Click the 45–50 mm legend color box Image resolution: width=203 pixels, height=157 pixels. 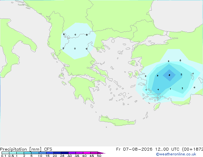[94, 153]
